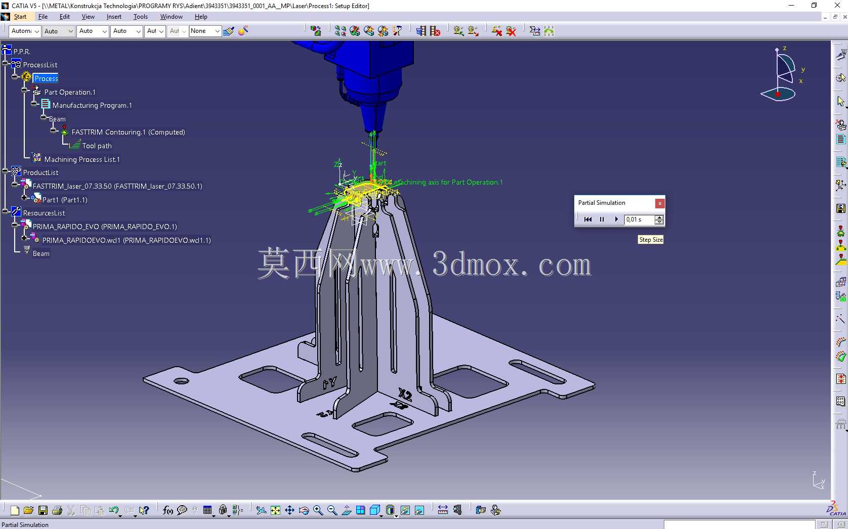The image size is (848, 529).
Task: Activate the Fly mode airplane icon
Action: tap(261, 510)
